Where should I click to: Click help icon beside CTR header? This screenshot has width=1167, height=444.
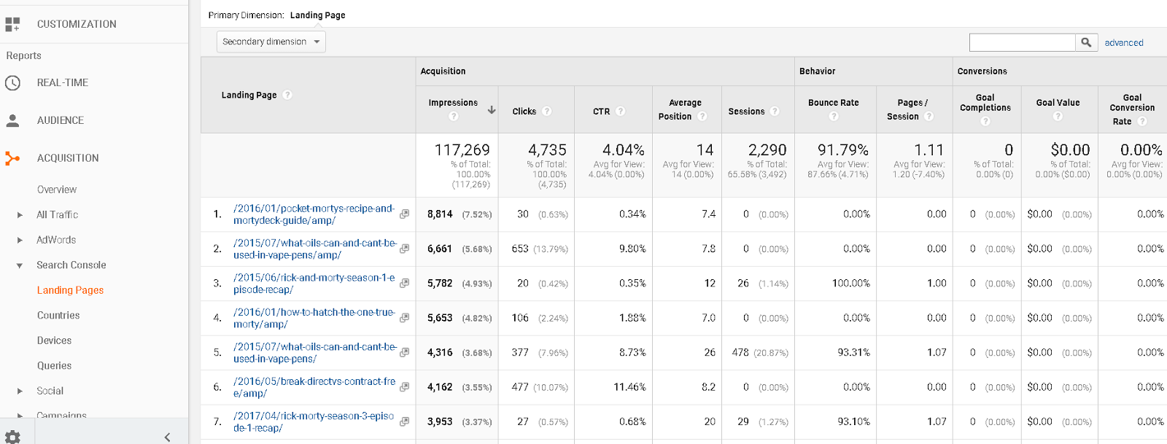click(621, 111)
